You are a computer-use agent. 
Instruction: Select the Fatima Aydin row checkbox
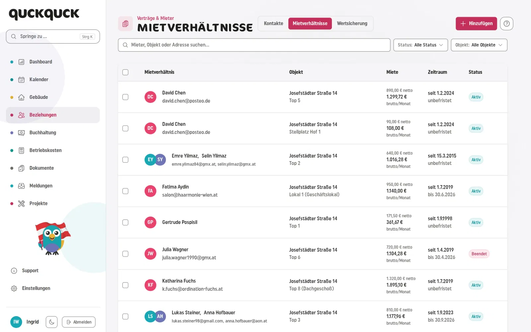click(x=125, y=191)
